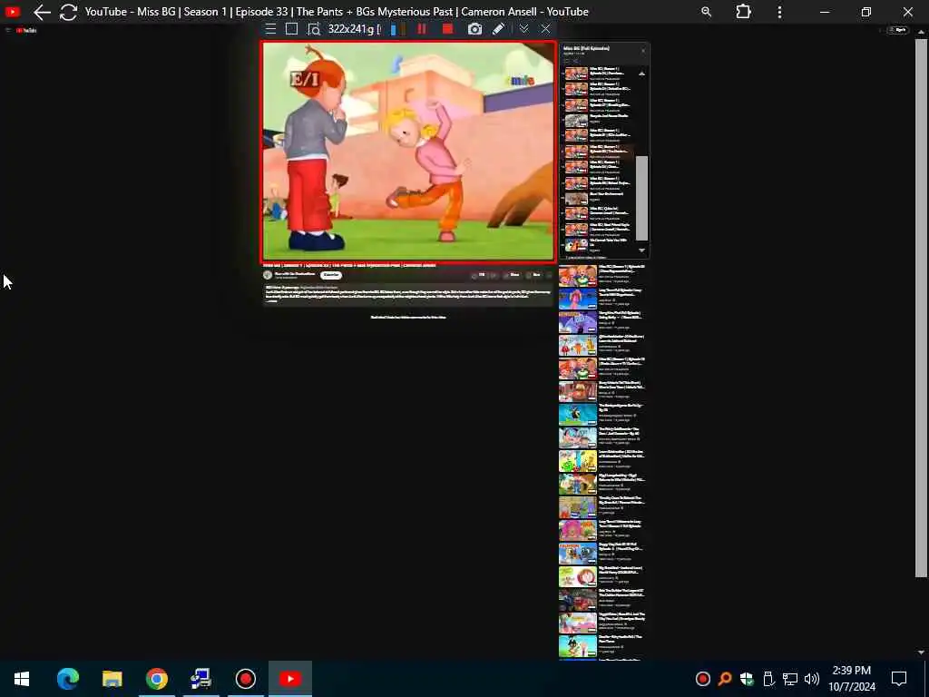Click the red recorder icon in the system tray
Screen dimensions: 929x697
tap(703, 679)
